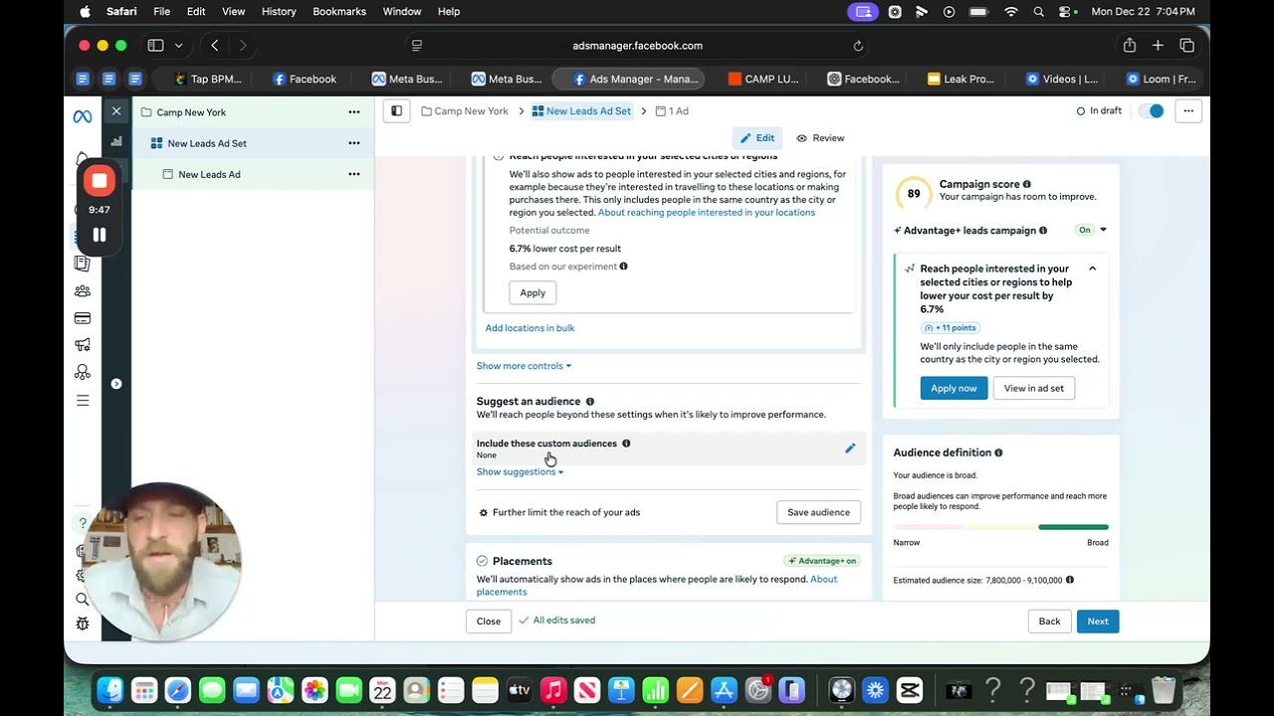Toggle the In draft ad set switch

[x=1152, y=111]
